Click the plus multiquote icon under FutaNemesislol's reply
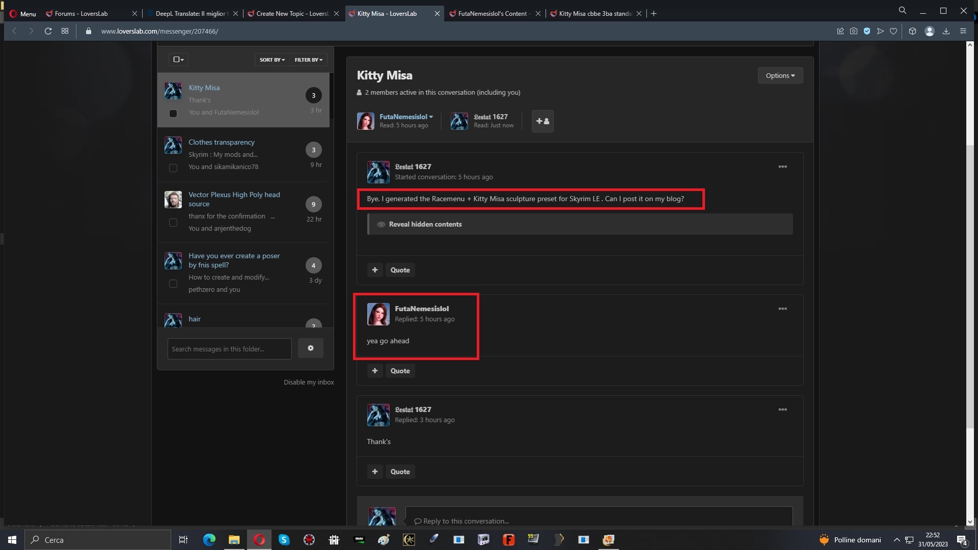 (x=375, y=371)
